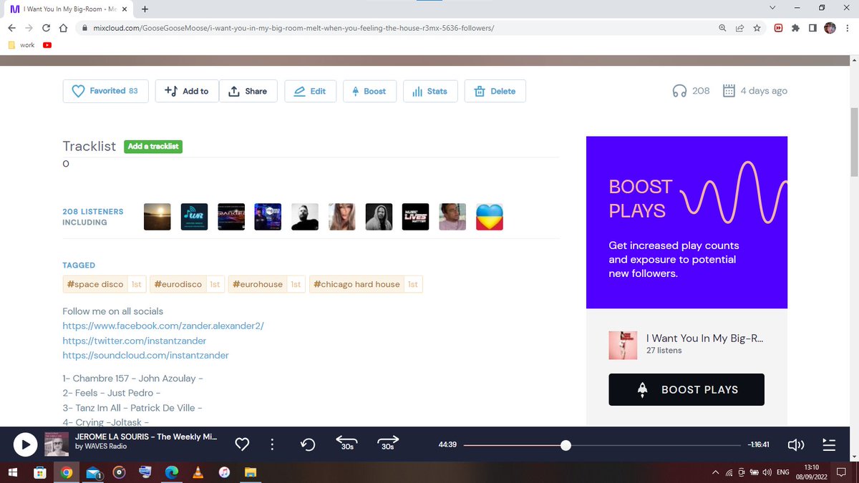Open the Add to playlist button

pyautogui.click(x=187, y=91)
